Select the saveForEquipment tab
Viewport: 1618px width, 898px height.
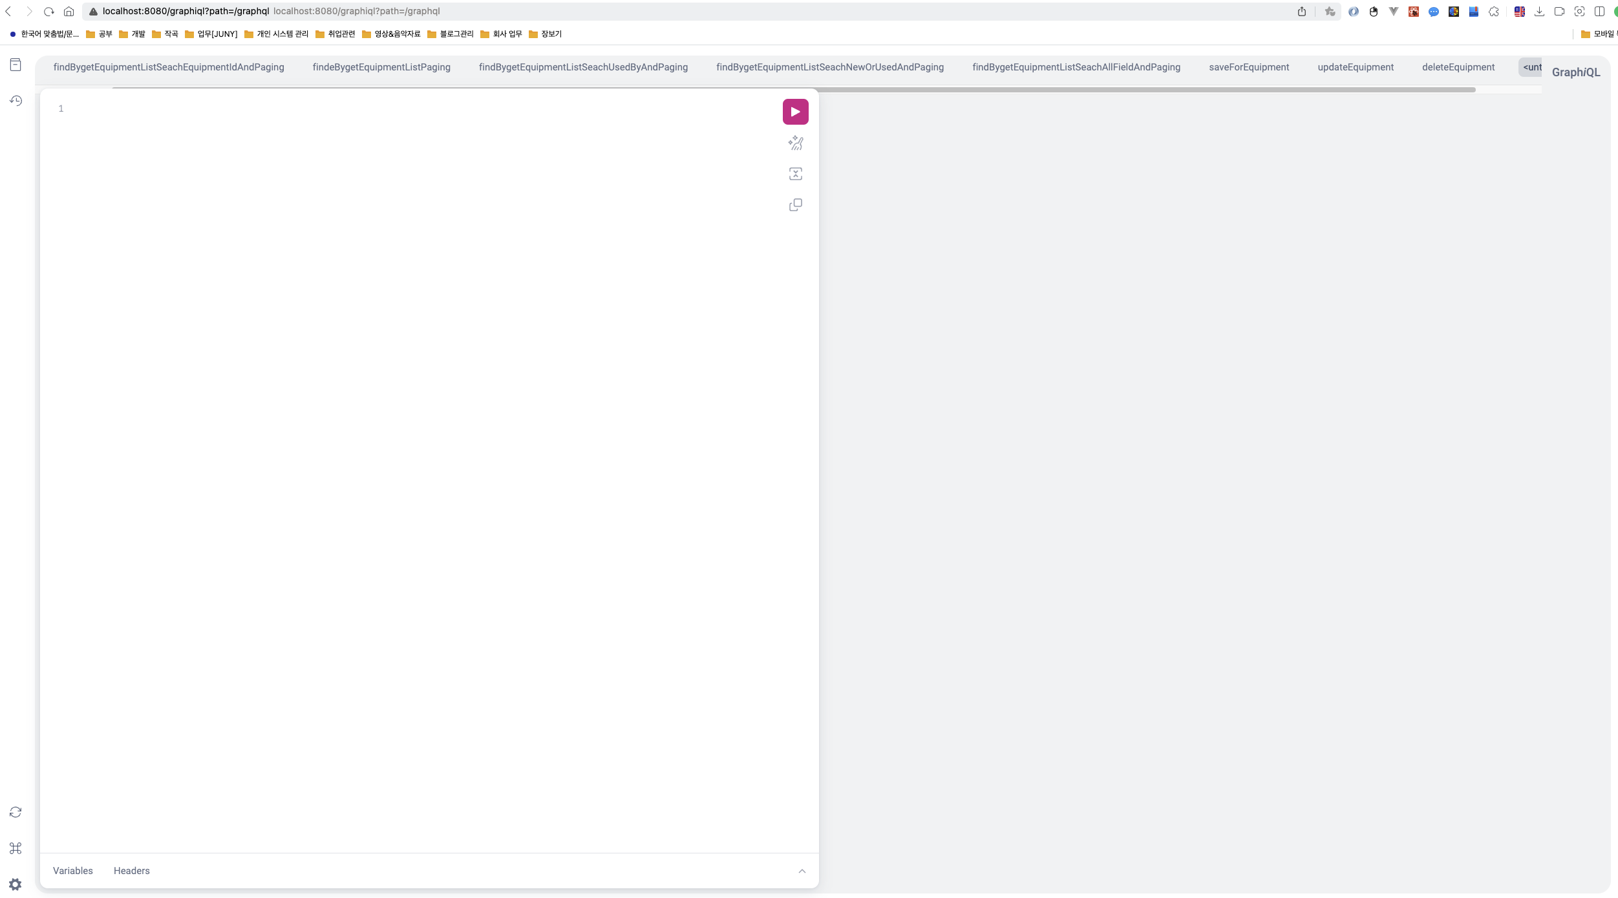point(1248,67)
